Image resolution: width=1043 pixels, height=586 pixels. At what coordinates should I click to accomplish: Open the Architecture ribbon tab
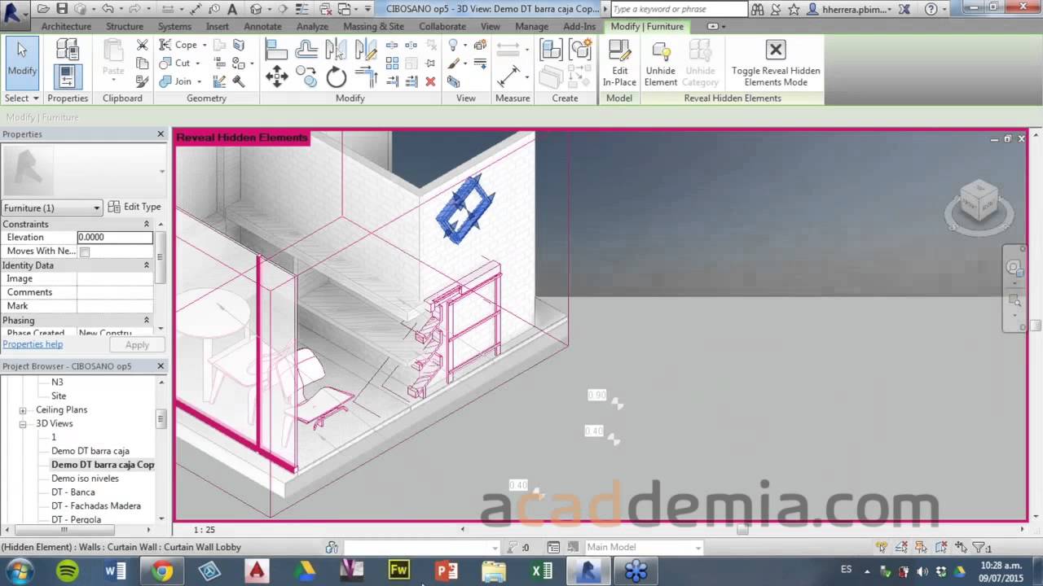[x=66, y=26]
